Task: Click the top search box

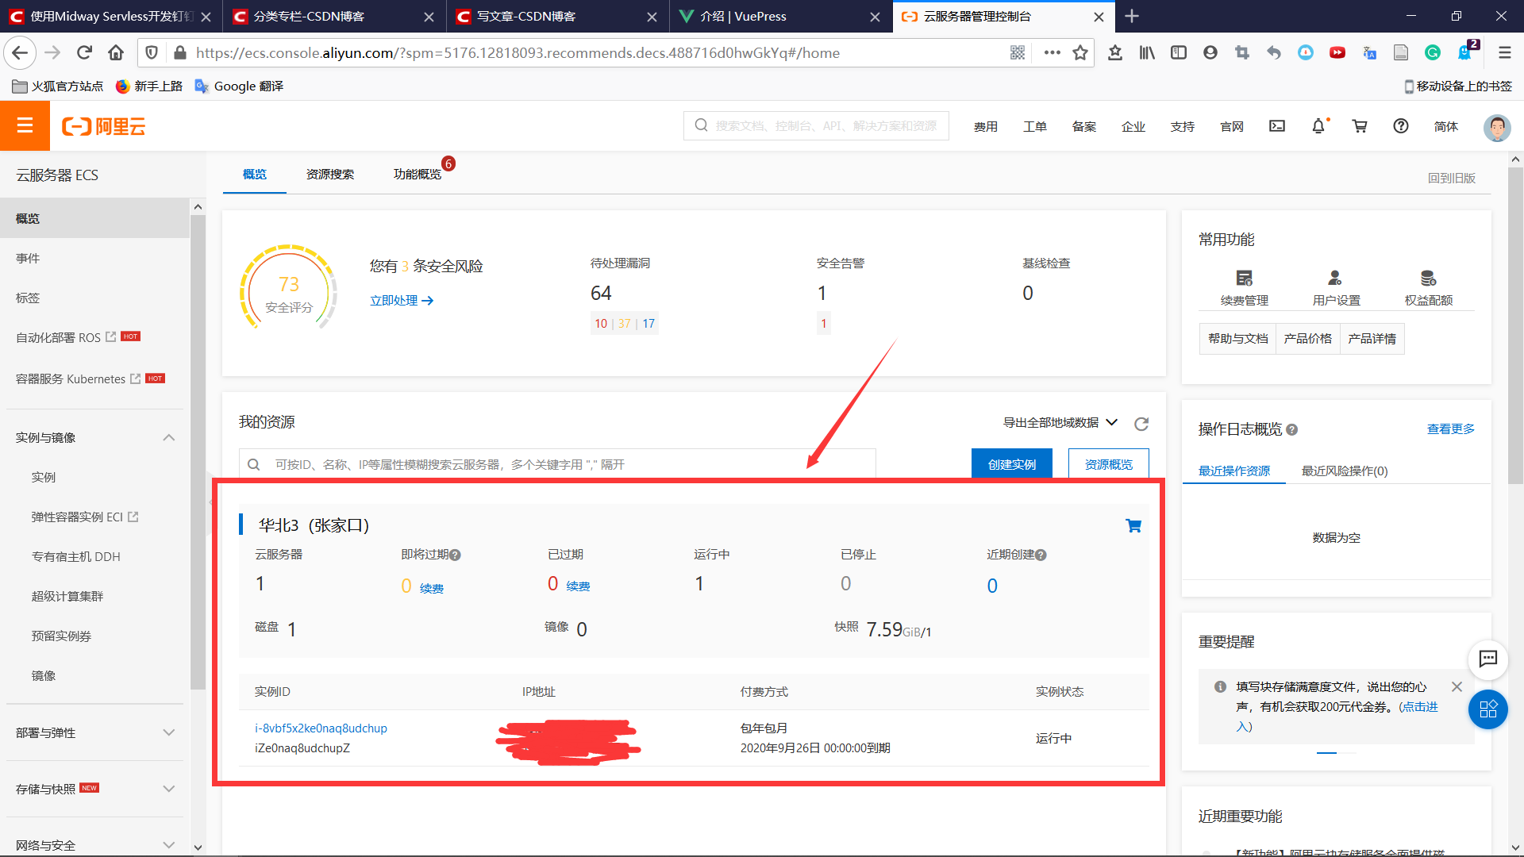Action: (816, 125)
